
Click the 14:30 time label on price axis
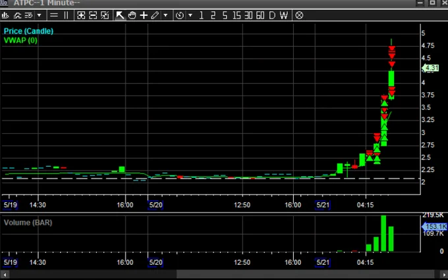pos(38,205)
